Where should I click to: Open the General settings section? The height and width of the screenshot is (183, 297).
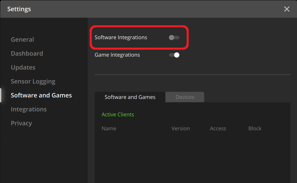[22, 40]
